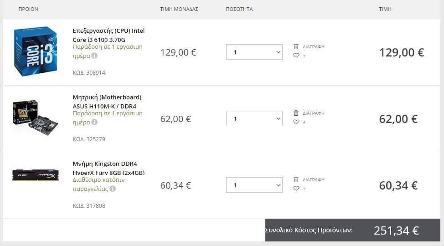Click the ΠΟΣΟΤΗΤΑ column header
Viewport: 444px width, 246px height.
coord(239,9)
